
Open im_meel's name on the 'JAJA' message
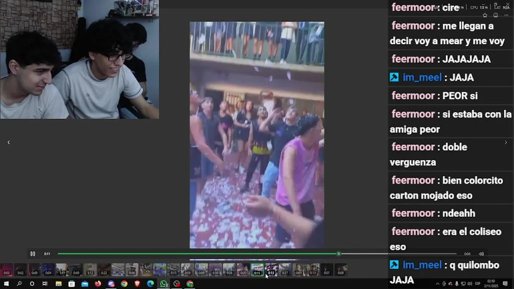point(422,77)
